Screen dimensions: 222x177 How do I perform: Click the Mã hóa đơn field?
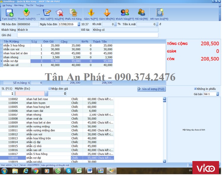pos(28,24)
